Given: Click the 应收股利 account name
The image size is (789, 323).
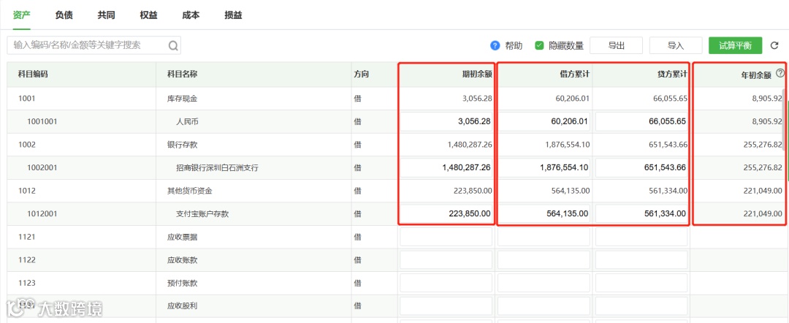Looking at the screenshot, I should point(182,305).
